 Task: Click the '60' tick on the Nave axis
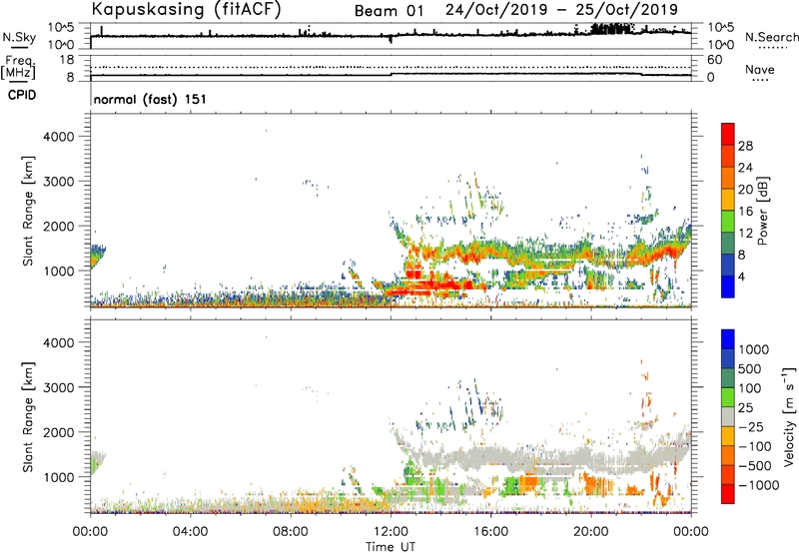(714, 60)
